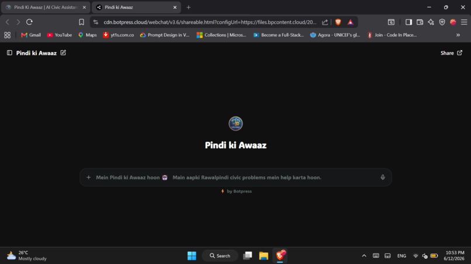Viewport: 471px width, 264px height.
Task: Open the apps grid in bookmarks bar
Action: [8, 35]
